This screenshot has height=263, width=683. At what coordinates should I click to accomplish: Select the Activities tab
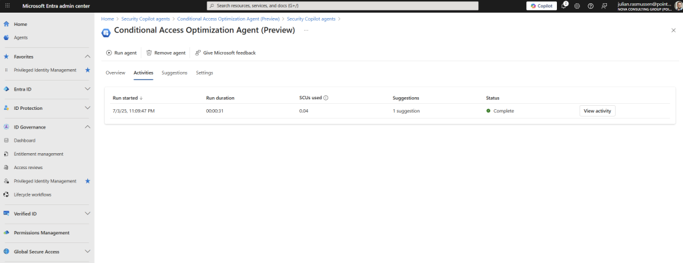(x=143, y=73)
